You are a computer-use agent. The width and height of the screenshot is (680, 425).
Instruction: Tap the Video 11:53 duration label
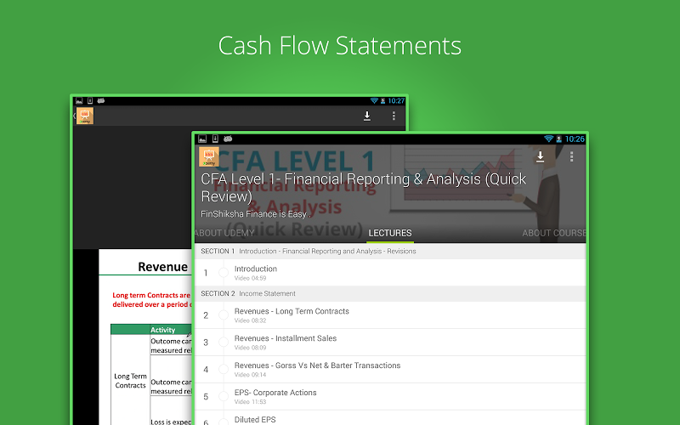(250, 401)
